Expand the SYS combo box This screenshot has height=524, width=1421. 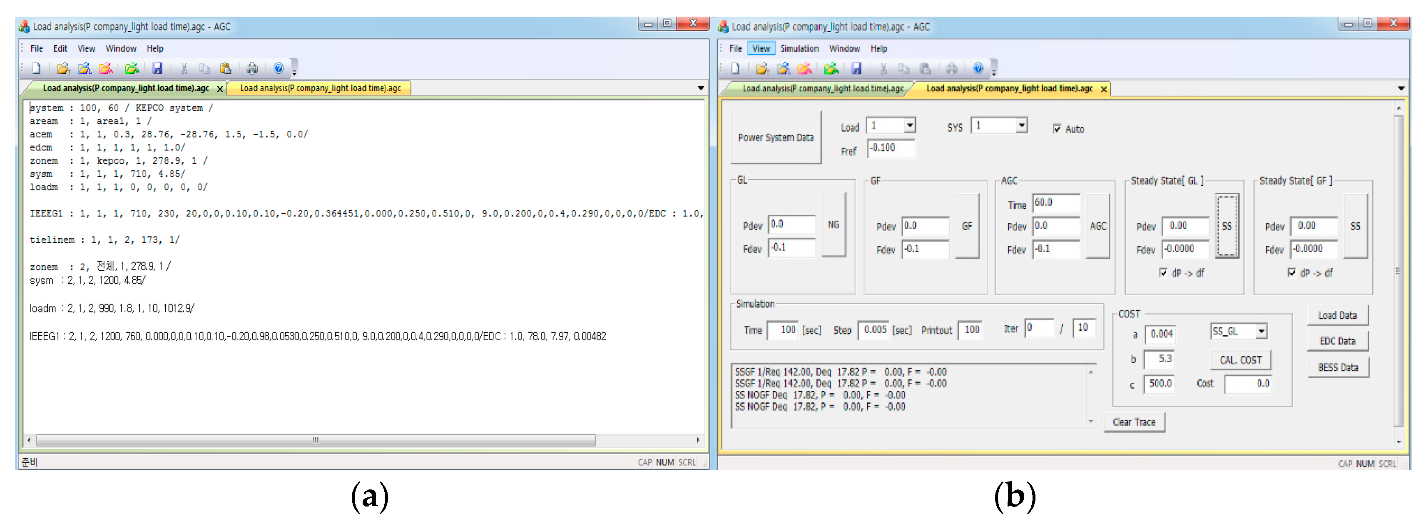coord(1021,126)
